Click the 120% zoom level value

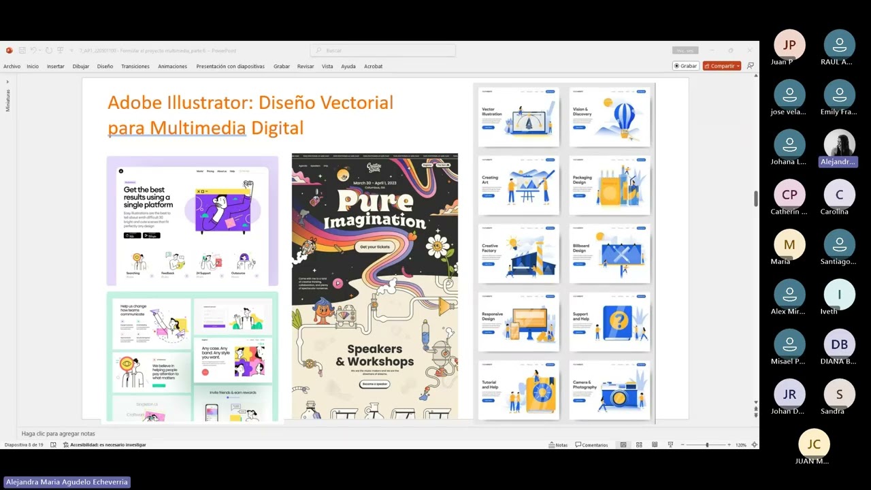(741, 445)
